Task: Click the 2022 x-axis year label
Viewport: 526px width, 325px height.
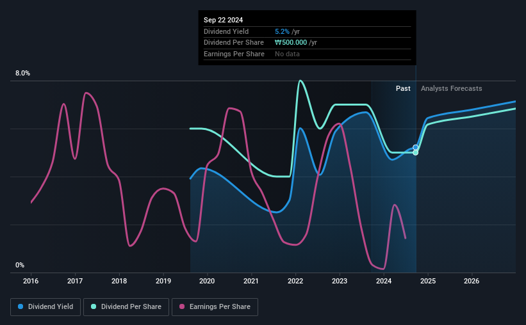Action: tap(295, 281)
